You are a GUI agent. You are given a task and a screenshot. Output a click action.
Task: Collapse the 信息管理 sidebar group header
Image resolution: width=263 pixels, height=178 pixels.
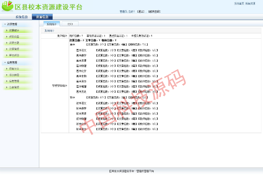[17, 62]
